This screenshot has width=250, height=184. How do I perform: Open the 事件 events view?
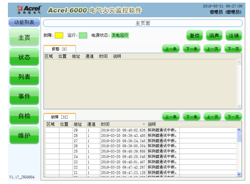[24, 96]
